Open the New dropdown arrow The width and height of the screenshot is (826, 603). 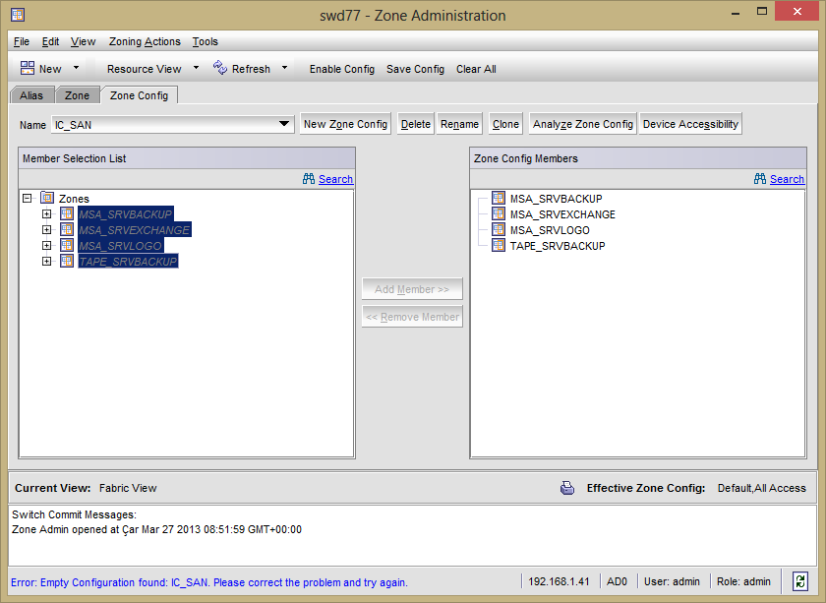76,68
